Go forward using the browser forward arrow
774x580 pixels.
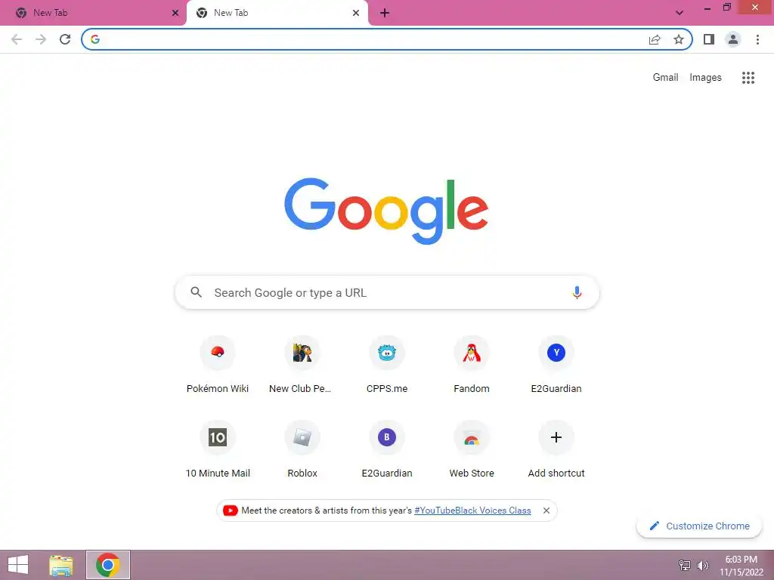tap(41, 39)
